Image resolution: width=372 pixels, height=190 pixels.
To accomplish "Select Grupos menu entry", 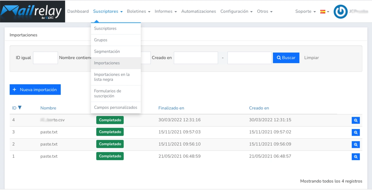I will point(116,40).
